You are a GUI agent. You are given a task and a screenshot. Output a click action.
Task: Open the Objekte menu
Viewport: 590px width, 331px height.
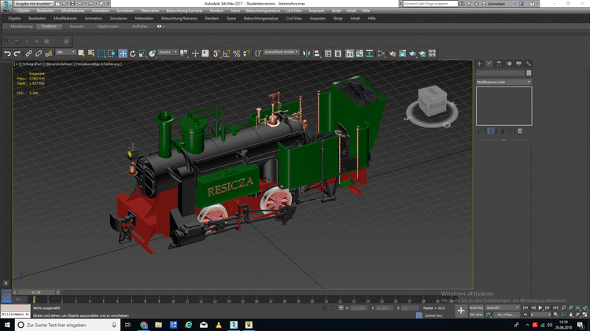click(x=14, y=18)
